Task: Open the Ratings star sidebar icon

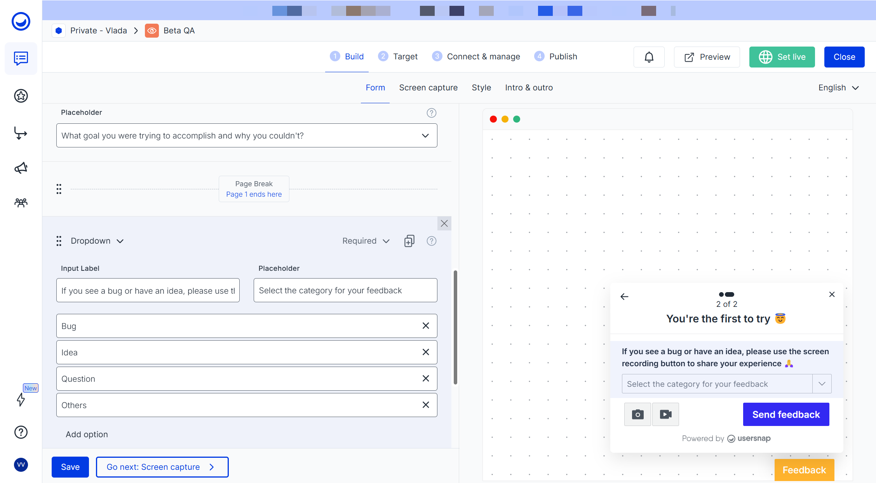Action: click(x=21, y=96)
